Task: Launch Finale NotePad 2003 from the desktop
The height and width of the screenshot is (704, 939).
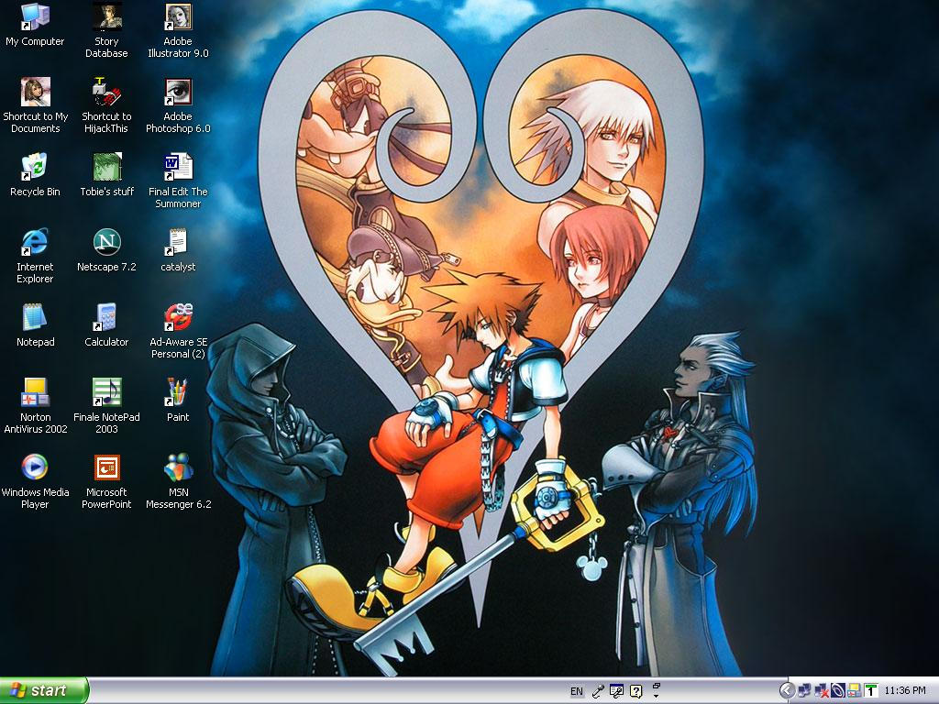Action: 106,406
